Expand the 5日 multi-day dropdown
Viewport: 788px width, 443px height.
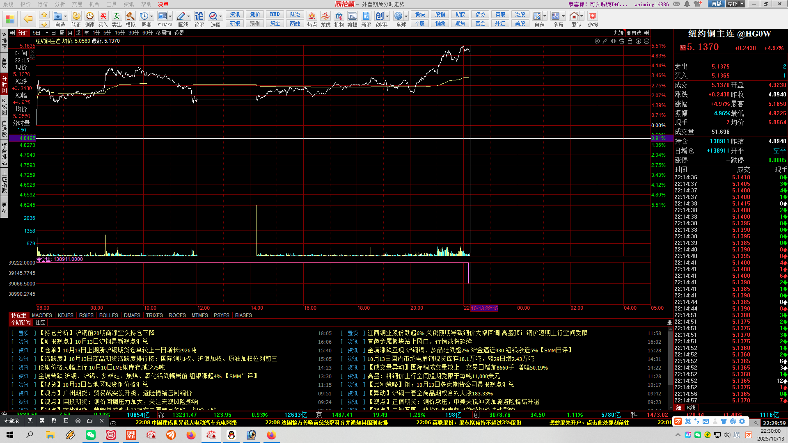47,33
